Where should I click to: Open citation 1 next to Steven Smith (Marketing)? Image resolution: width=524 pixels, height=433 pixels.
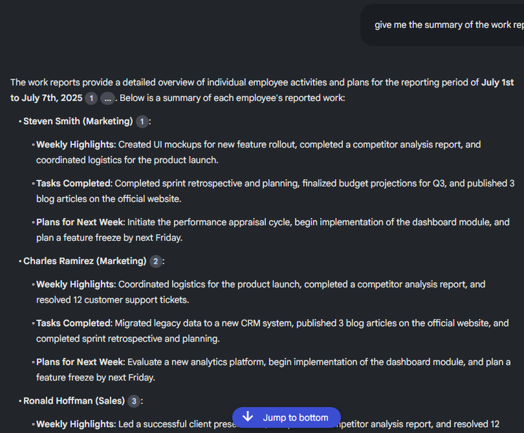click(x=142, y=122)
